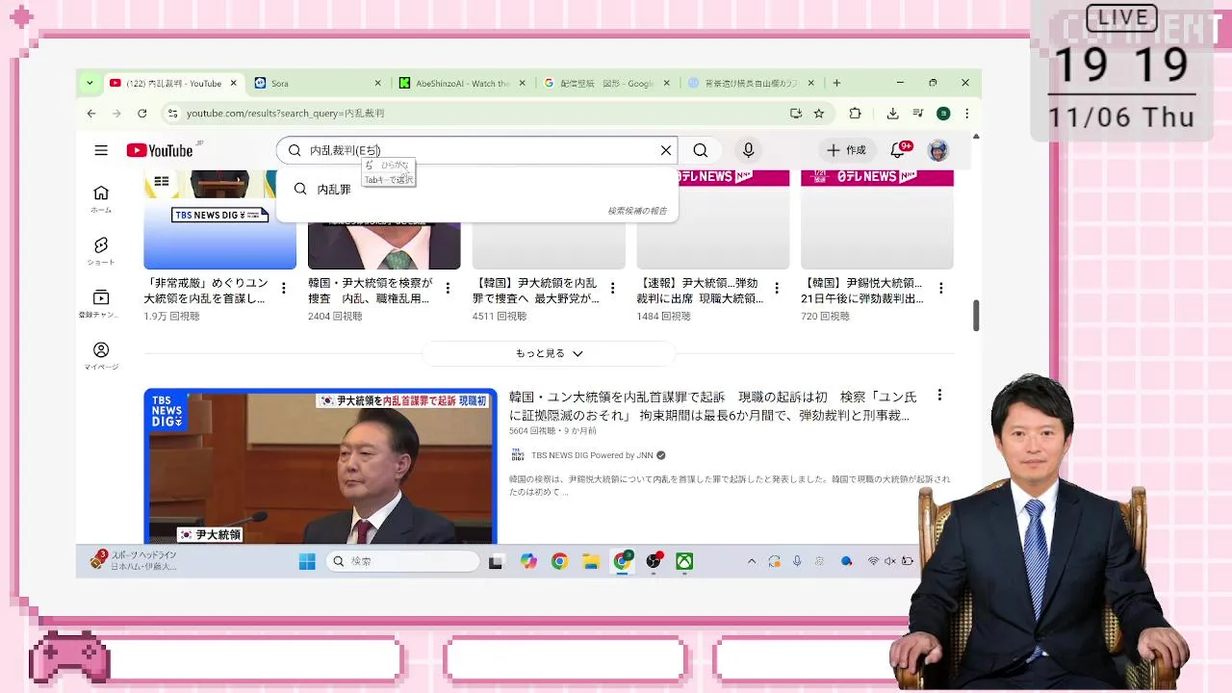Open the volume icon in system tray
Viewport: 1232px width, 693px height.
click(890, 561)
